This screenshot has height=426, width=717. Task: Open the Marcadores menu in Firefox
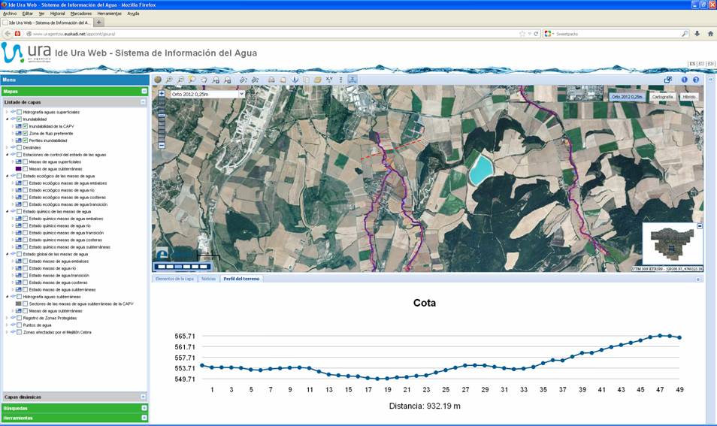coord(82,14)
